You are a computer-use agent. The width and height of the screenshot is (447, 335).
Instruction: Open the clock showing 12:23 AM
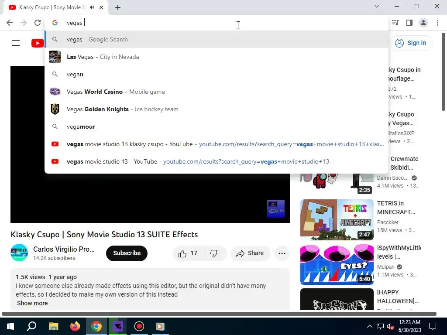(409, 326)
